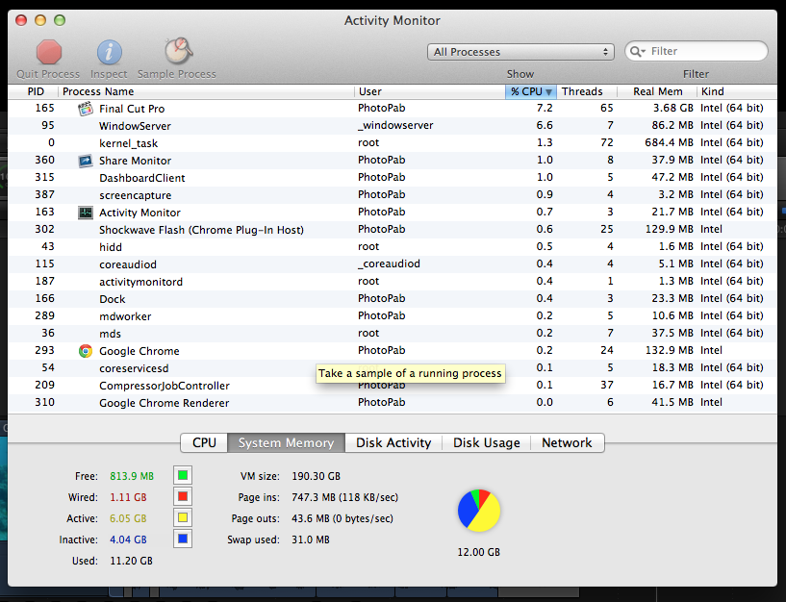Select the DashboardClient process row
This screenshot has height=602, width=786.
tap(393, 178)
